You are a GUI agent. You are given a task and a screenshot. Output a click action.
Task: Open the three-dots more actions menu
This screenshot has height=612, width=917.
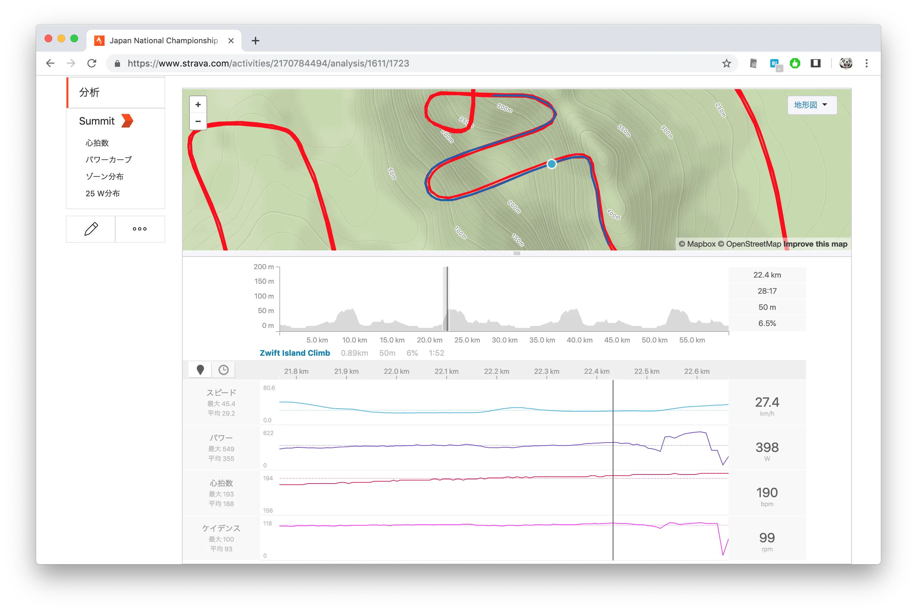[x=140, y=229]
